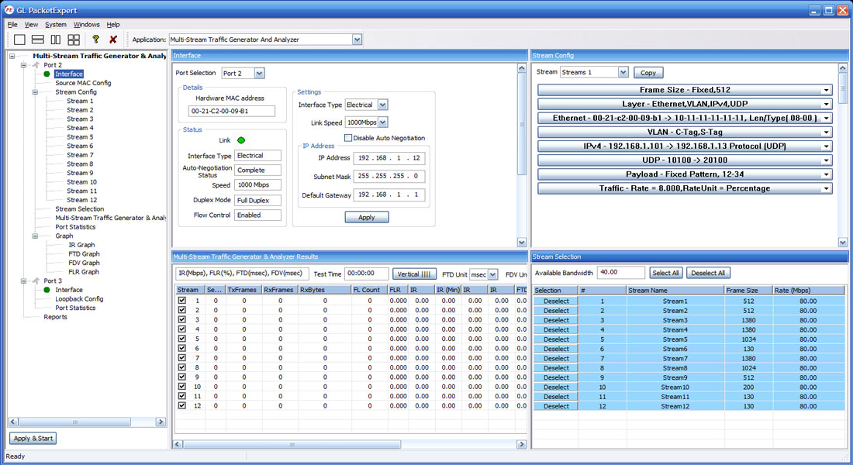Image resolution: width=853 pixels, height=465 pixels.
Task: Click the results table horizontal scrollbar
Action: point(292,444)
